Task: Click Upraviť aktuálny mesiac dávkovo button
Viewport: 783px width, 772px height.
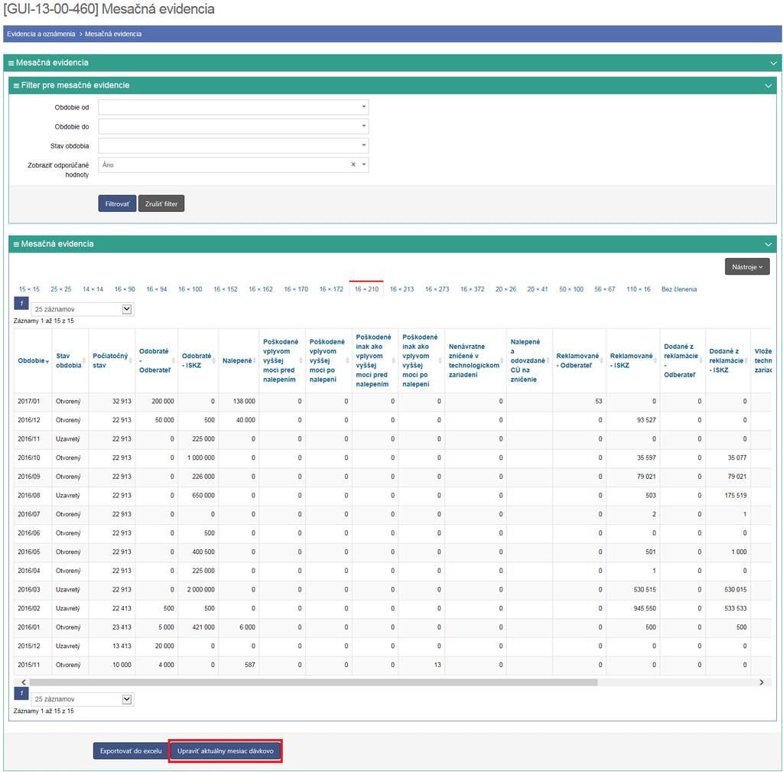Action: click(x=226, y=751)
